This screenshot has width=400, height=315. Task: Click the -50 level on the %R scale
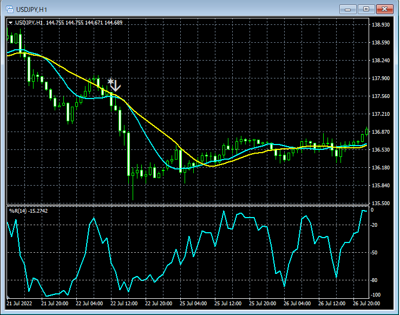[374, 253]
